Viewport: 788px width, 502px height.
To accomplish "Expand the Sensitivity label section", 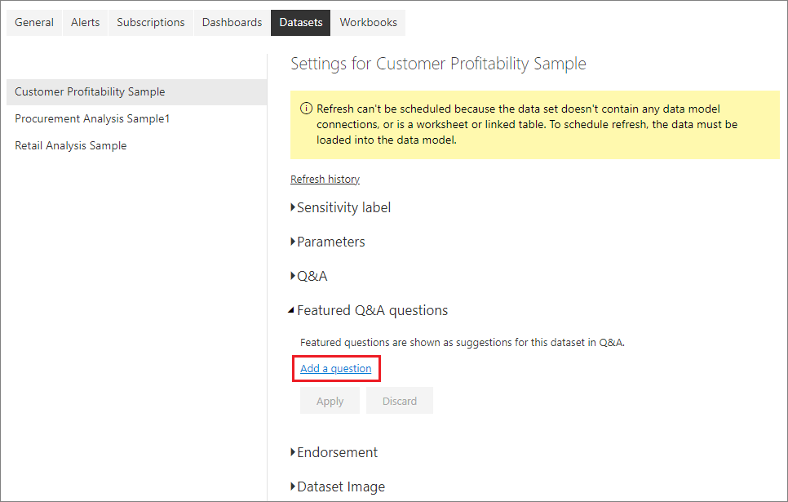I will click(x=340, y=207).
